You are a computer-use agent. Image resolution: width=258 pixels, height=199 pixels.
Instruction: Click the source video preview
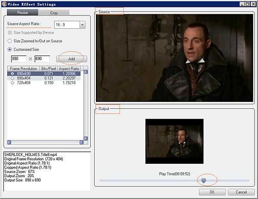pyautogui.click(x=175, y=58)
